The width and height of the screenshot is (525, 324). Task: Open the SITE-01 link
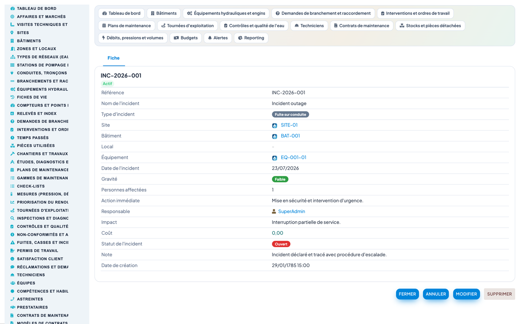pos(289,125)
